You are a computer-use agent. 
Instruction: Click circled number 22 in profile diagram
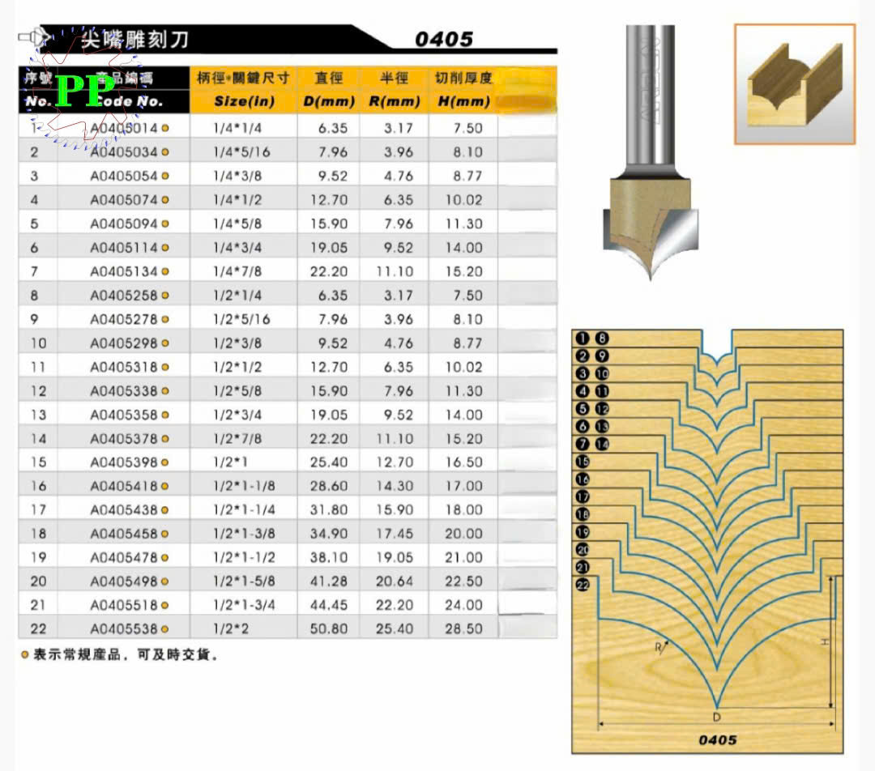point(582,586)
